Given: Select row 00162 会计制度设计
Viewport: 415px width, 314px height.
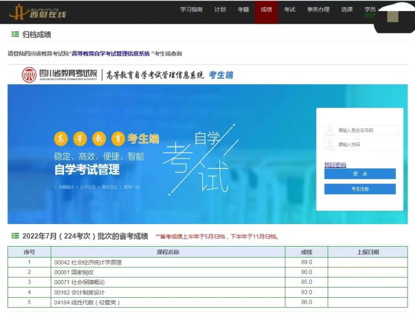Looking at the screenshot, I should [207, 292].
